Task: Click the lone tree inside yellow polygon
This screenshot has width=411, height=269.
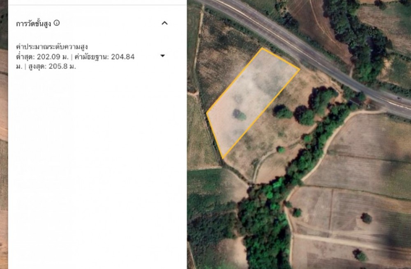Action: click(240, 115)
